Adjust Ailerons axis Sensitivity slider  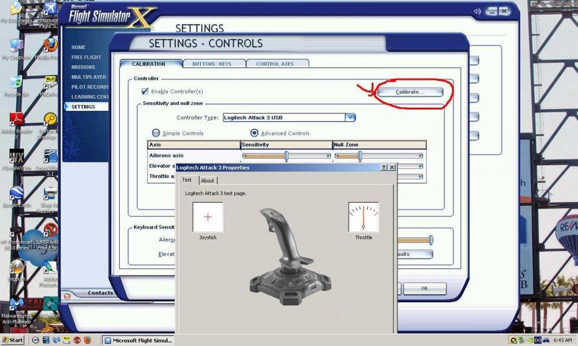tap(287, 156)
